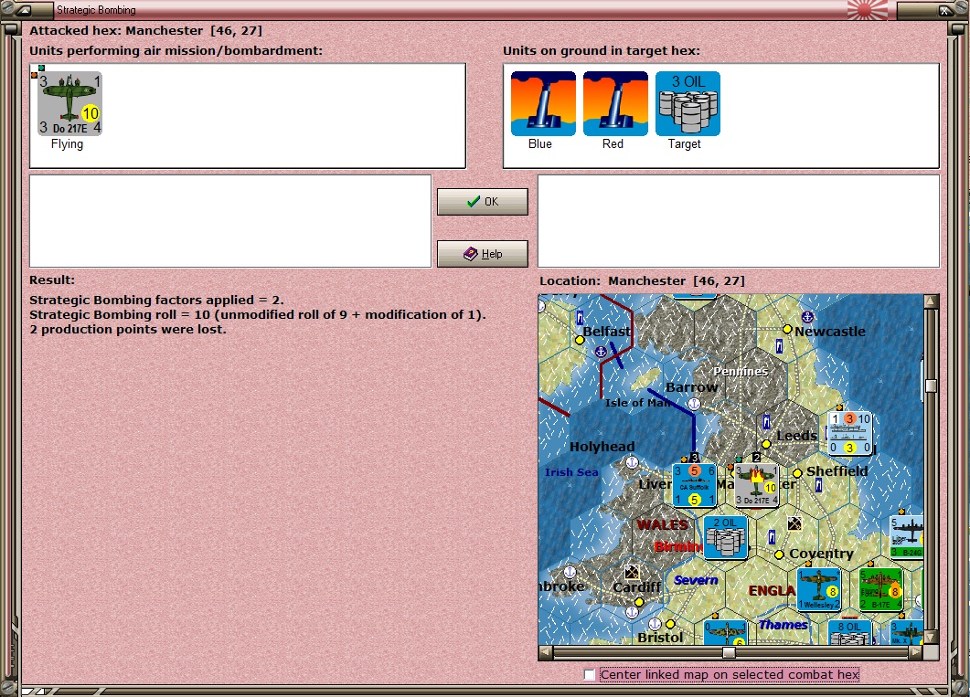Select the 8 OIL counter on map
970x697 pixels.
pyautogui.click(x=850, y=632)
